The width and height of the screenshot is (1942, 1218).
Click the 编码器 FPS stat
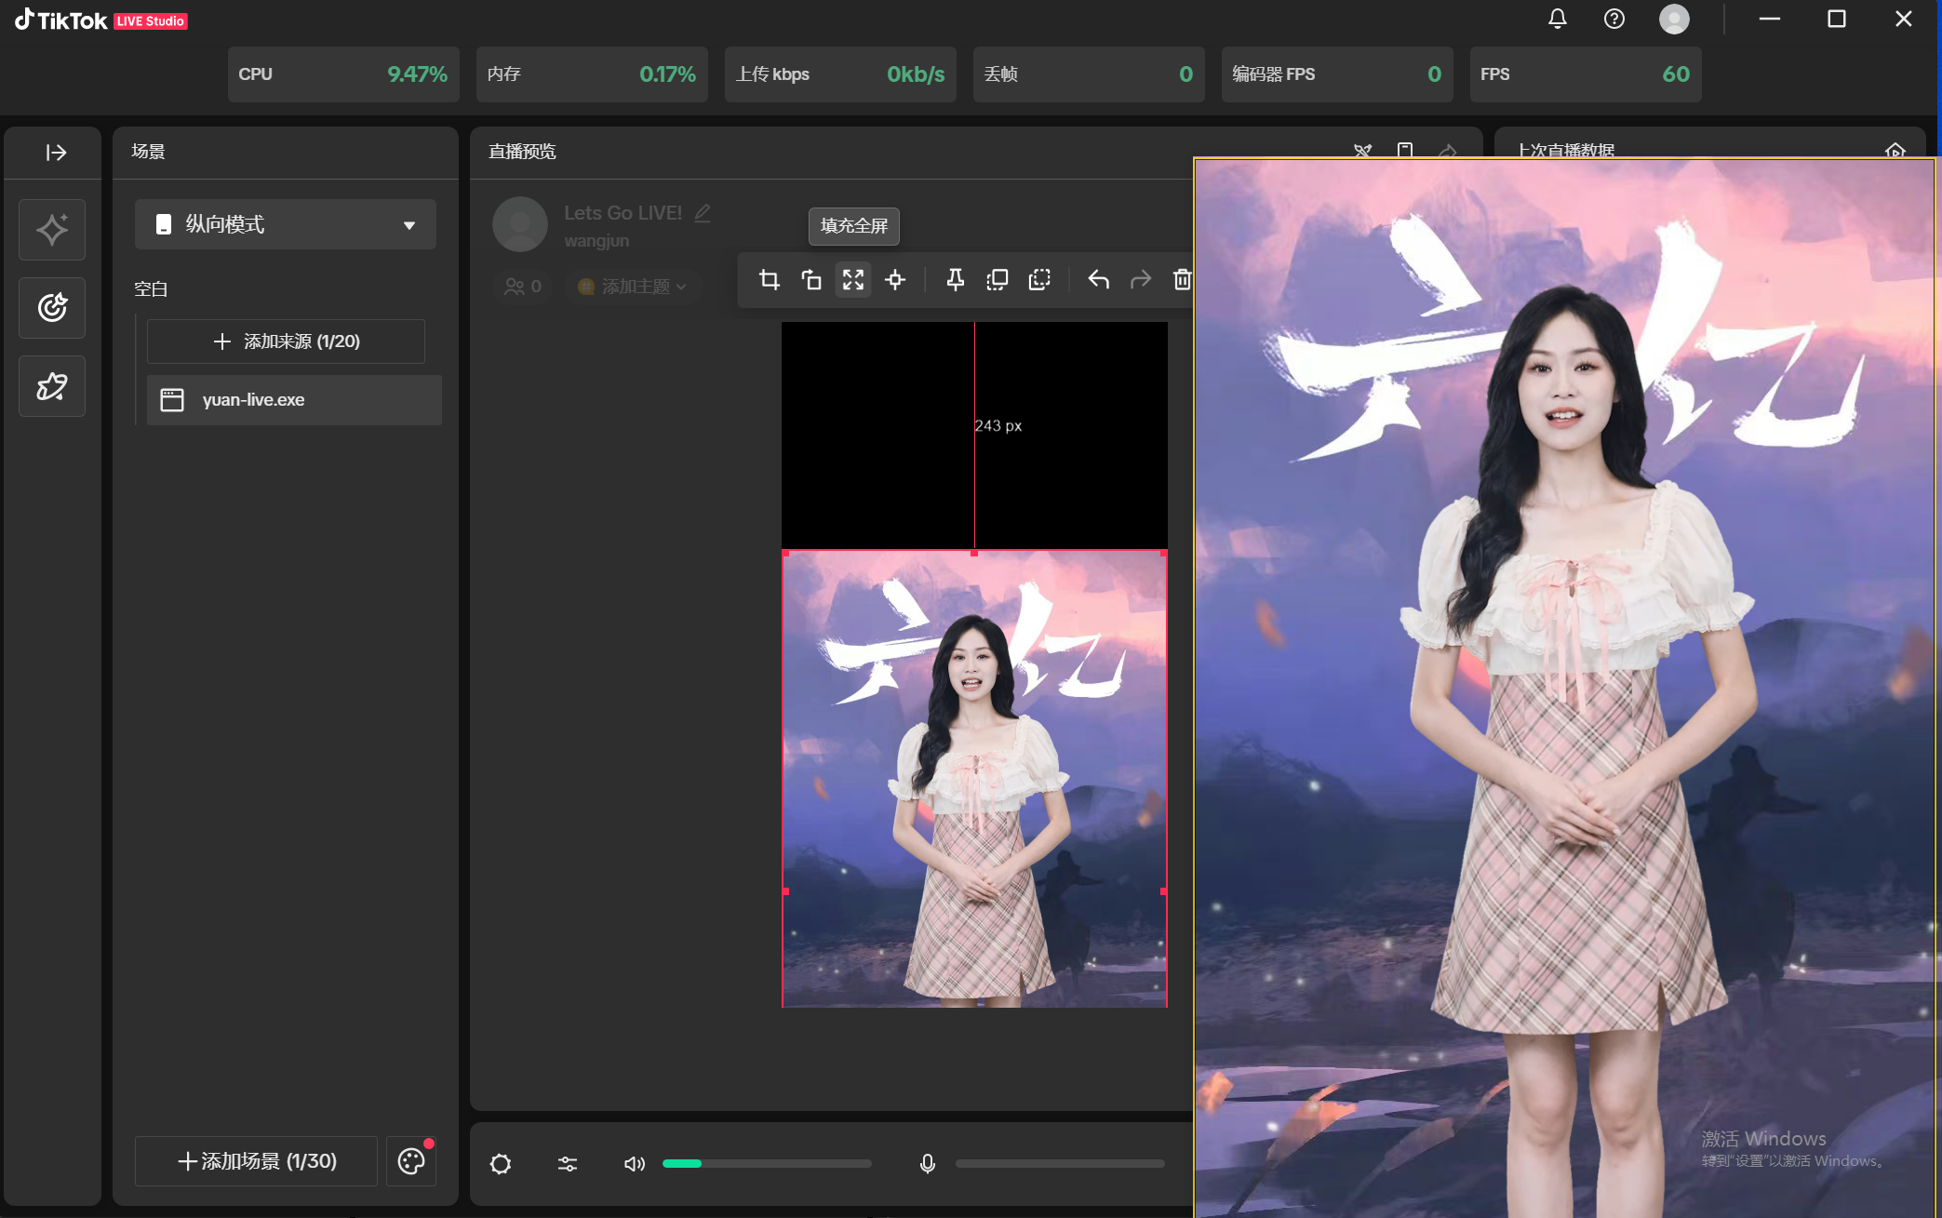(x=1337, y=74)
